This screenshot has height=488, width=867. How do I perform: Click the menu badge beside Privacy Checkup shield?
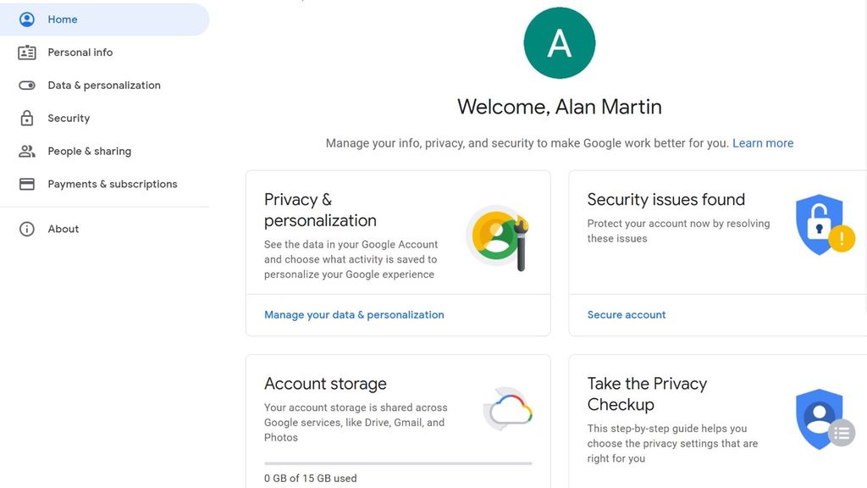coord(842,433)
